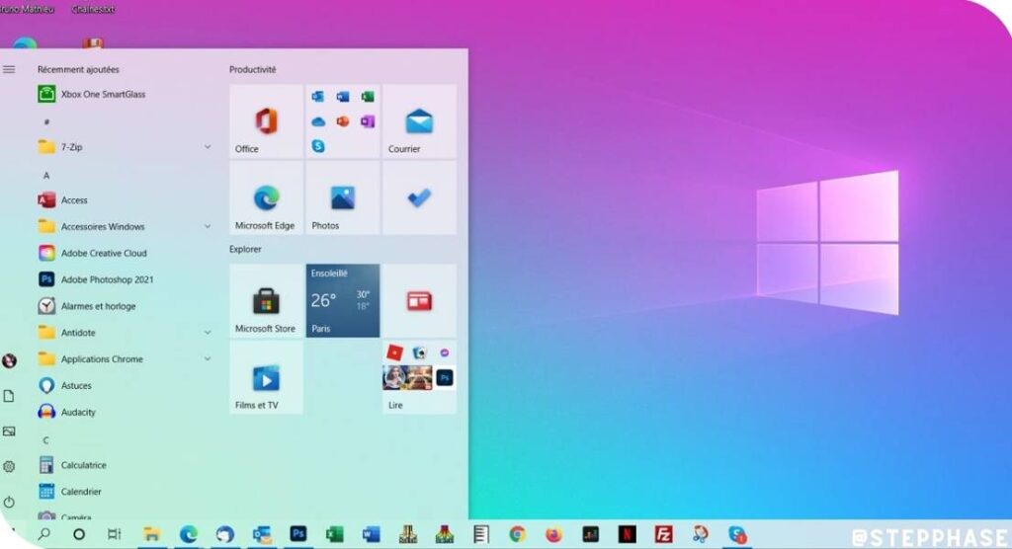Image resolution: width=1012 pixels, height=549 pixels.
Task: Click the # section header
Action: (x=46, y=121)
